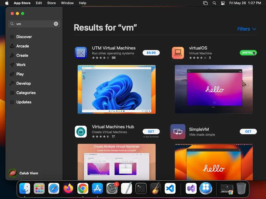The width and height of the screenshot is (266, 199).
Task: Open the virtualOS app icon
Action: pyautogui.click(x=178, y=53)
